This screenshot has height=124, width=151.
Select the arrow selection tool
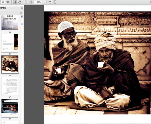pyautogui.click(x=15, y=2)
